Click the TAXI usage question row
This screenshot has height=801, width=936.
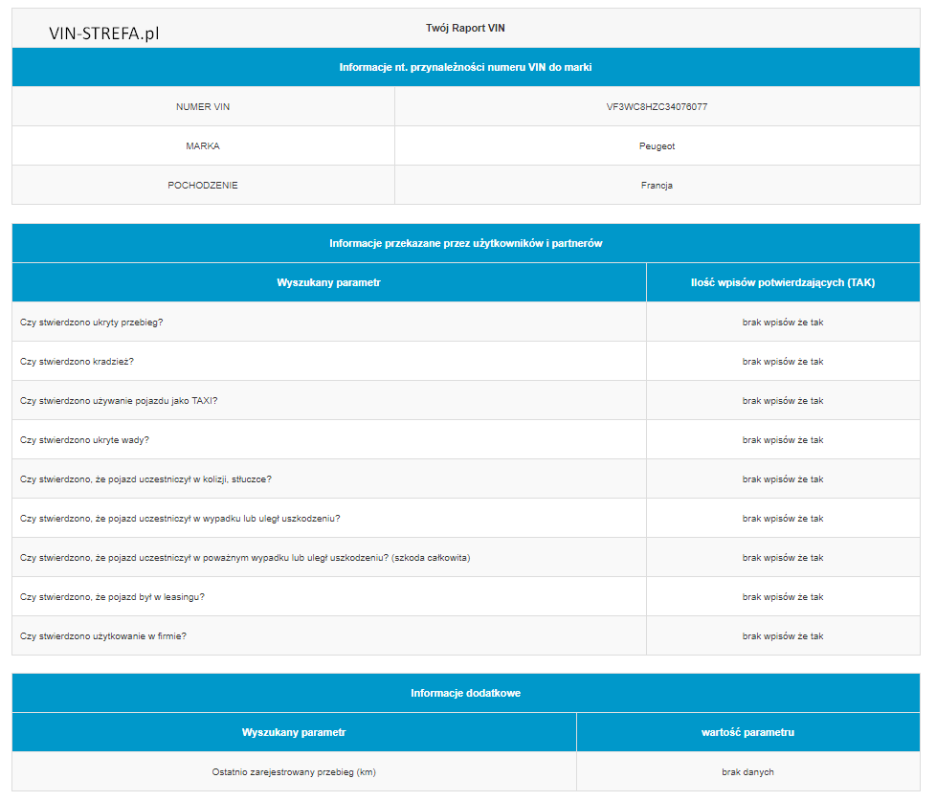(119, 401)
